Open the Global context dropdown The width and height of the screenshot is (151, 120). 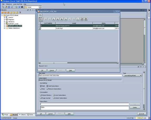[40, 7]
